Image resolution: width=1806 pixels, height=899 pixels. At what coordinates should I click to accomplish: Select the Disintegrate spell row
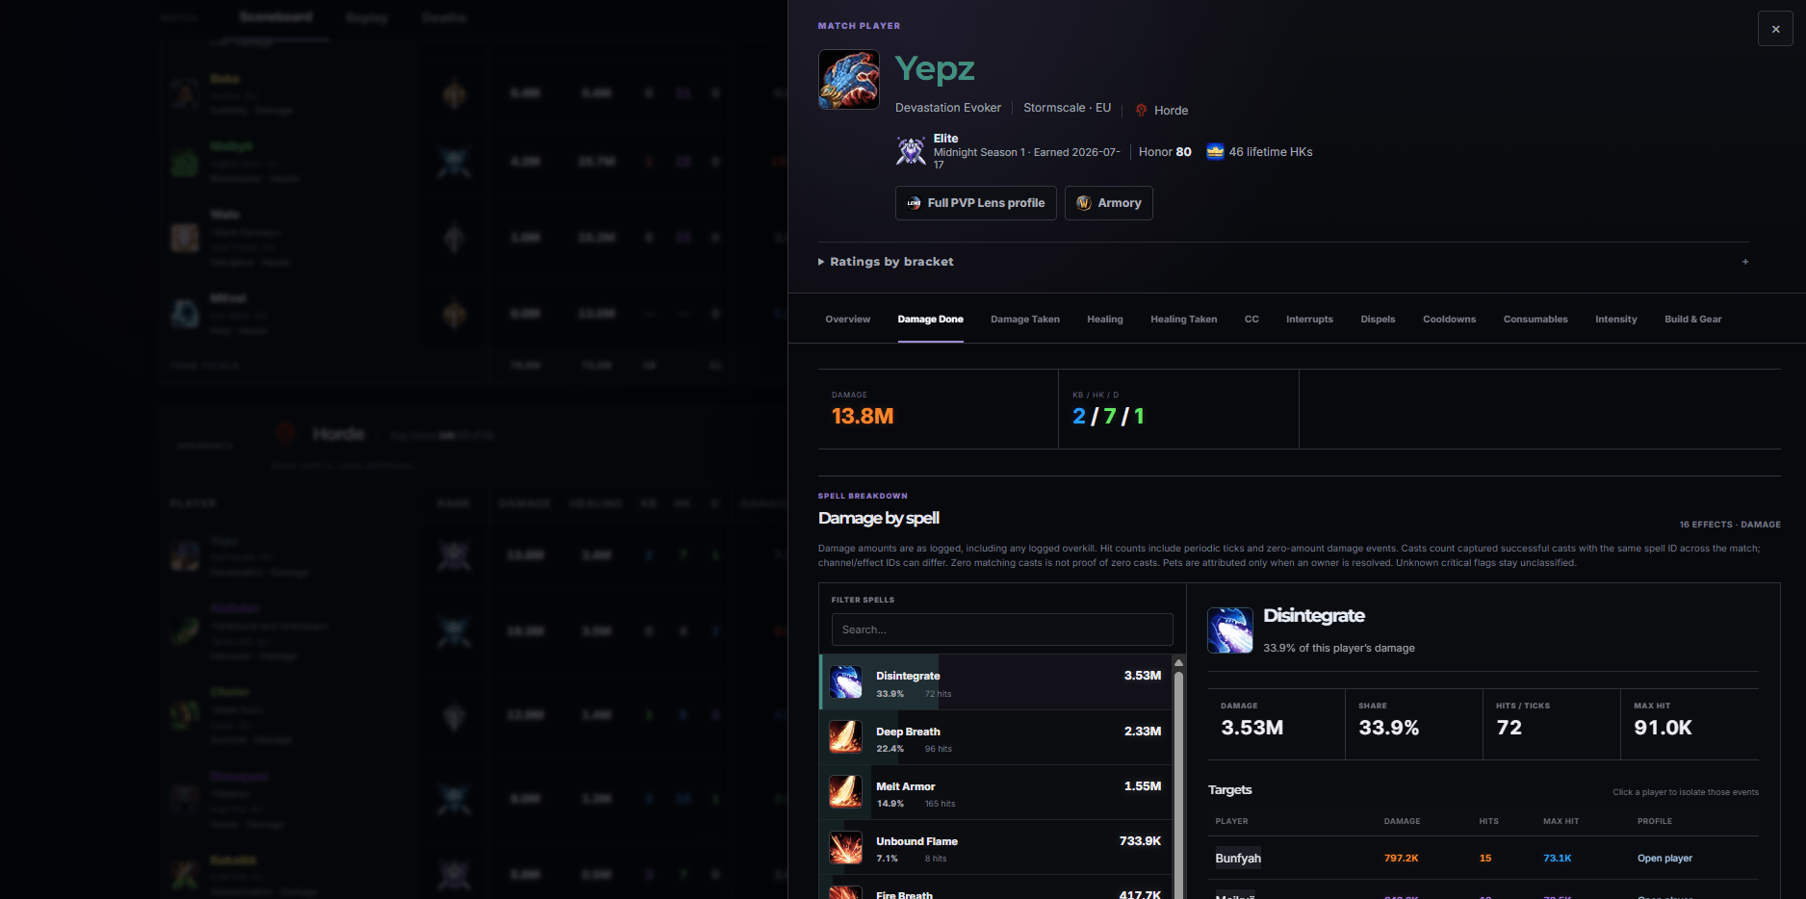[996, 682]
